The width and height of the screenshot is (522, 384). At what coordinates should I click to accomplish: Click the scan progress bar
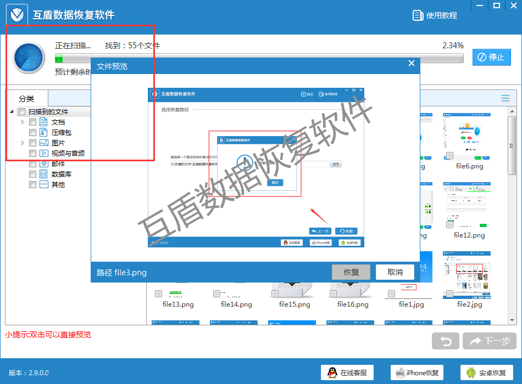[259, 59]
